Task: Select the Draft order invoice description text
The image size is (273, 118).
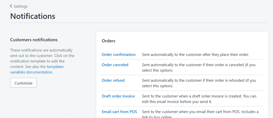Action: (199, 99)
